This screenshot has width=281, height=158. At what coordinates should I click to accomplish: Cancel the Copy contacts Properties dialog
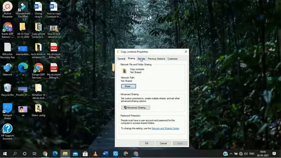click(x=163, y=143)
